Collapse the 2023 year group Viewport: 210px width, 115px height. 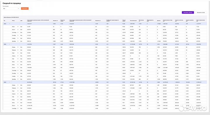pyautogui.click(x=10, y=82)
